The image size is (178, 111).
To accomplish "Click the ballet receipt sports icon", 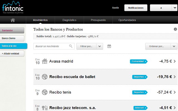I will click(x=44, y=77).
